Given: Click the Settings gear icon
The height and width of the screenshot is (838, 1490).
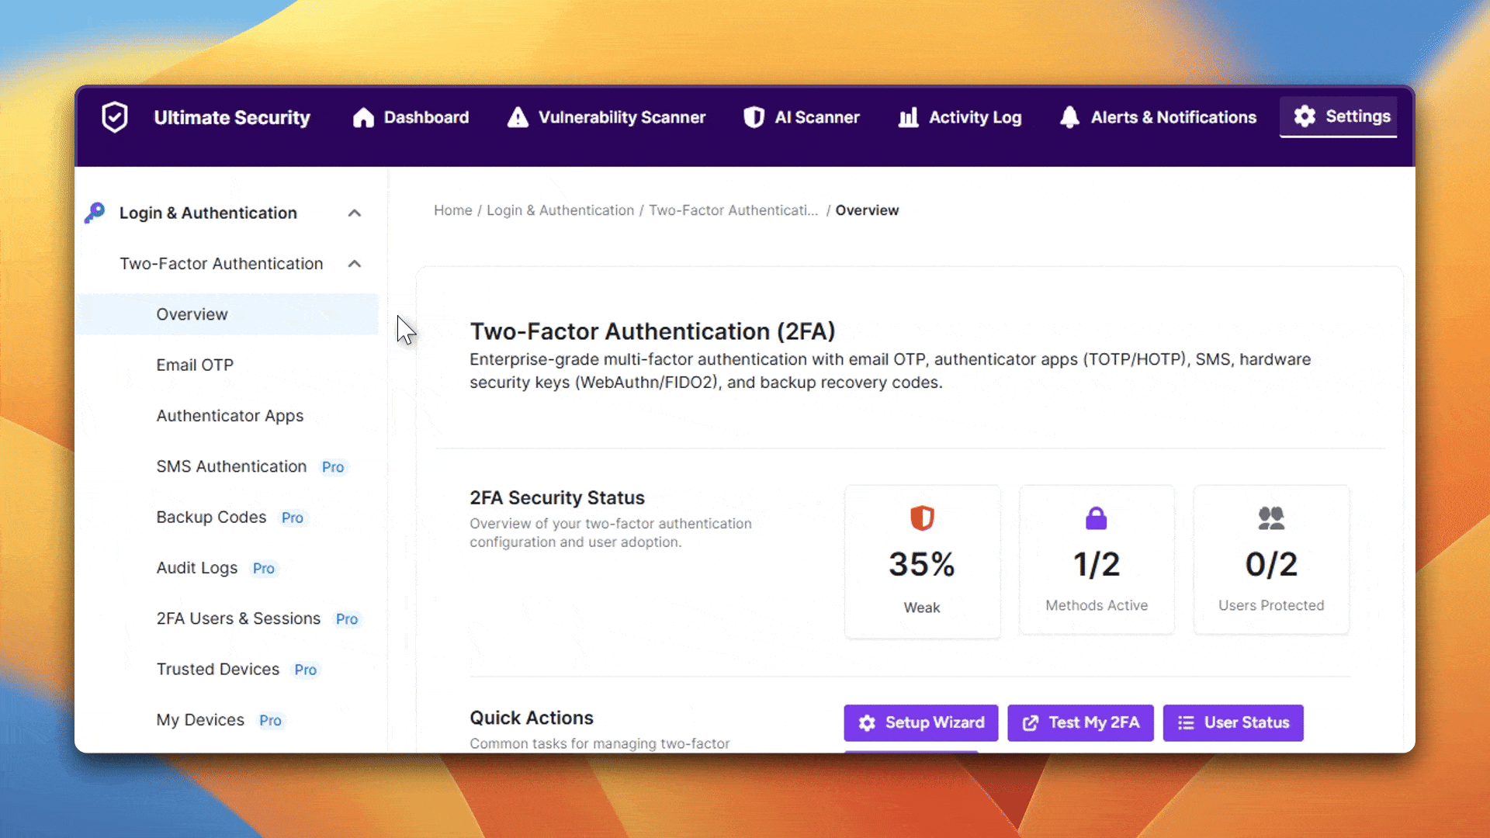Looking at the screenshot, I should 1305,116.
